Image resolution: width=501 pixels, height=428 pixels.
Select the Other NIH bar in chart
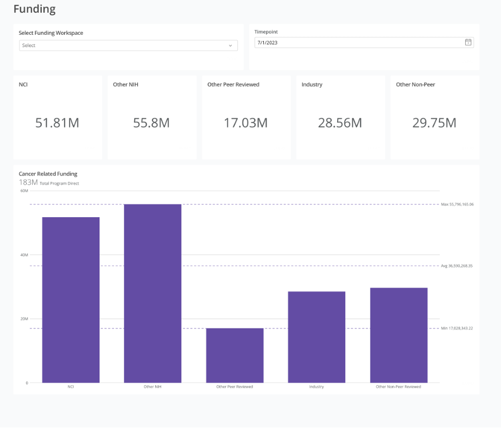pyautogui.click(x=153, y=293)
